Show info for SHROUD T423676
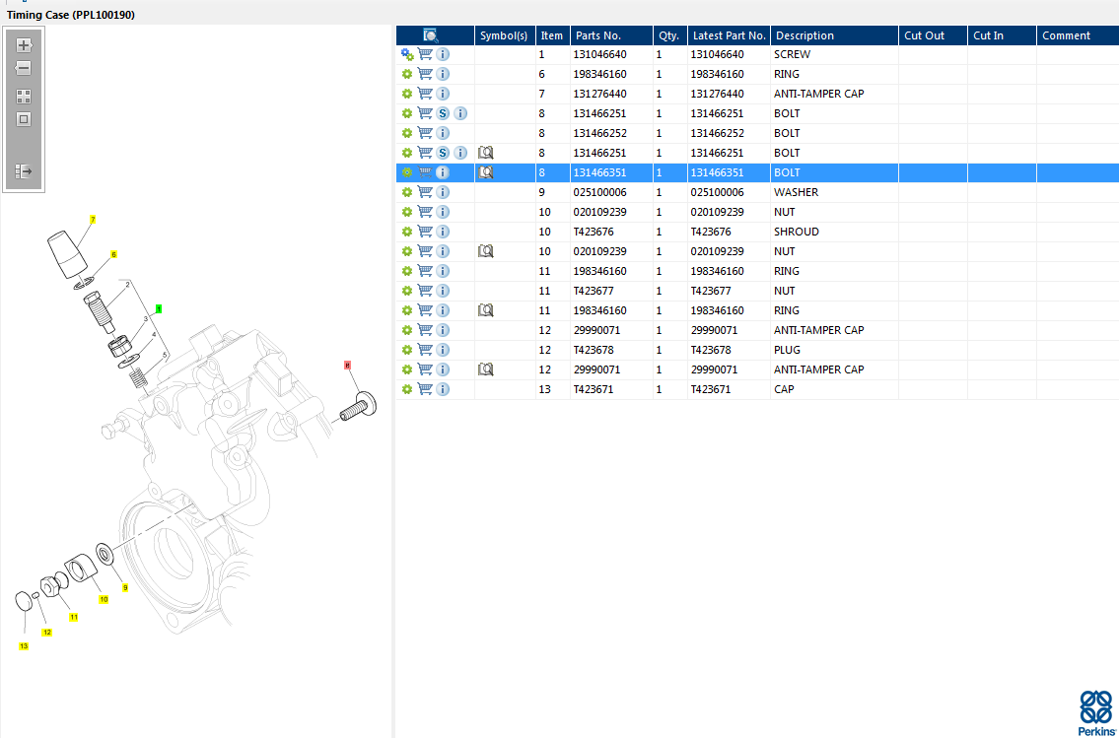1119x738 pixels. [443, 232]
